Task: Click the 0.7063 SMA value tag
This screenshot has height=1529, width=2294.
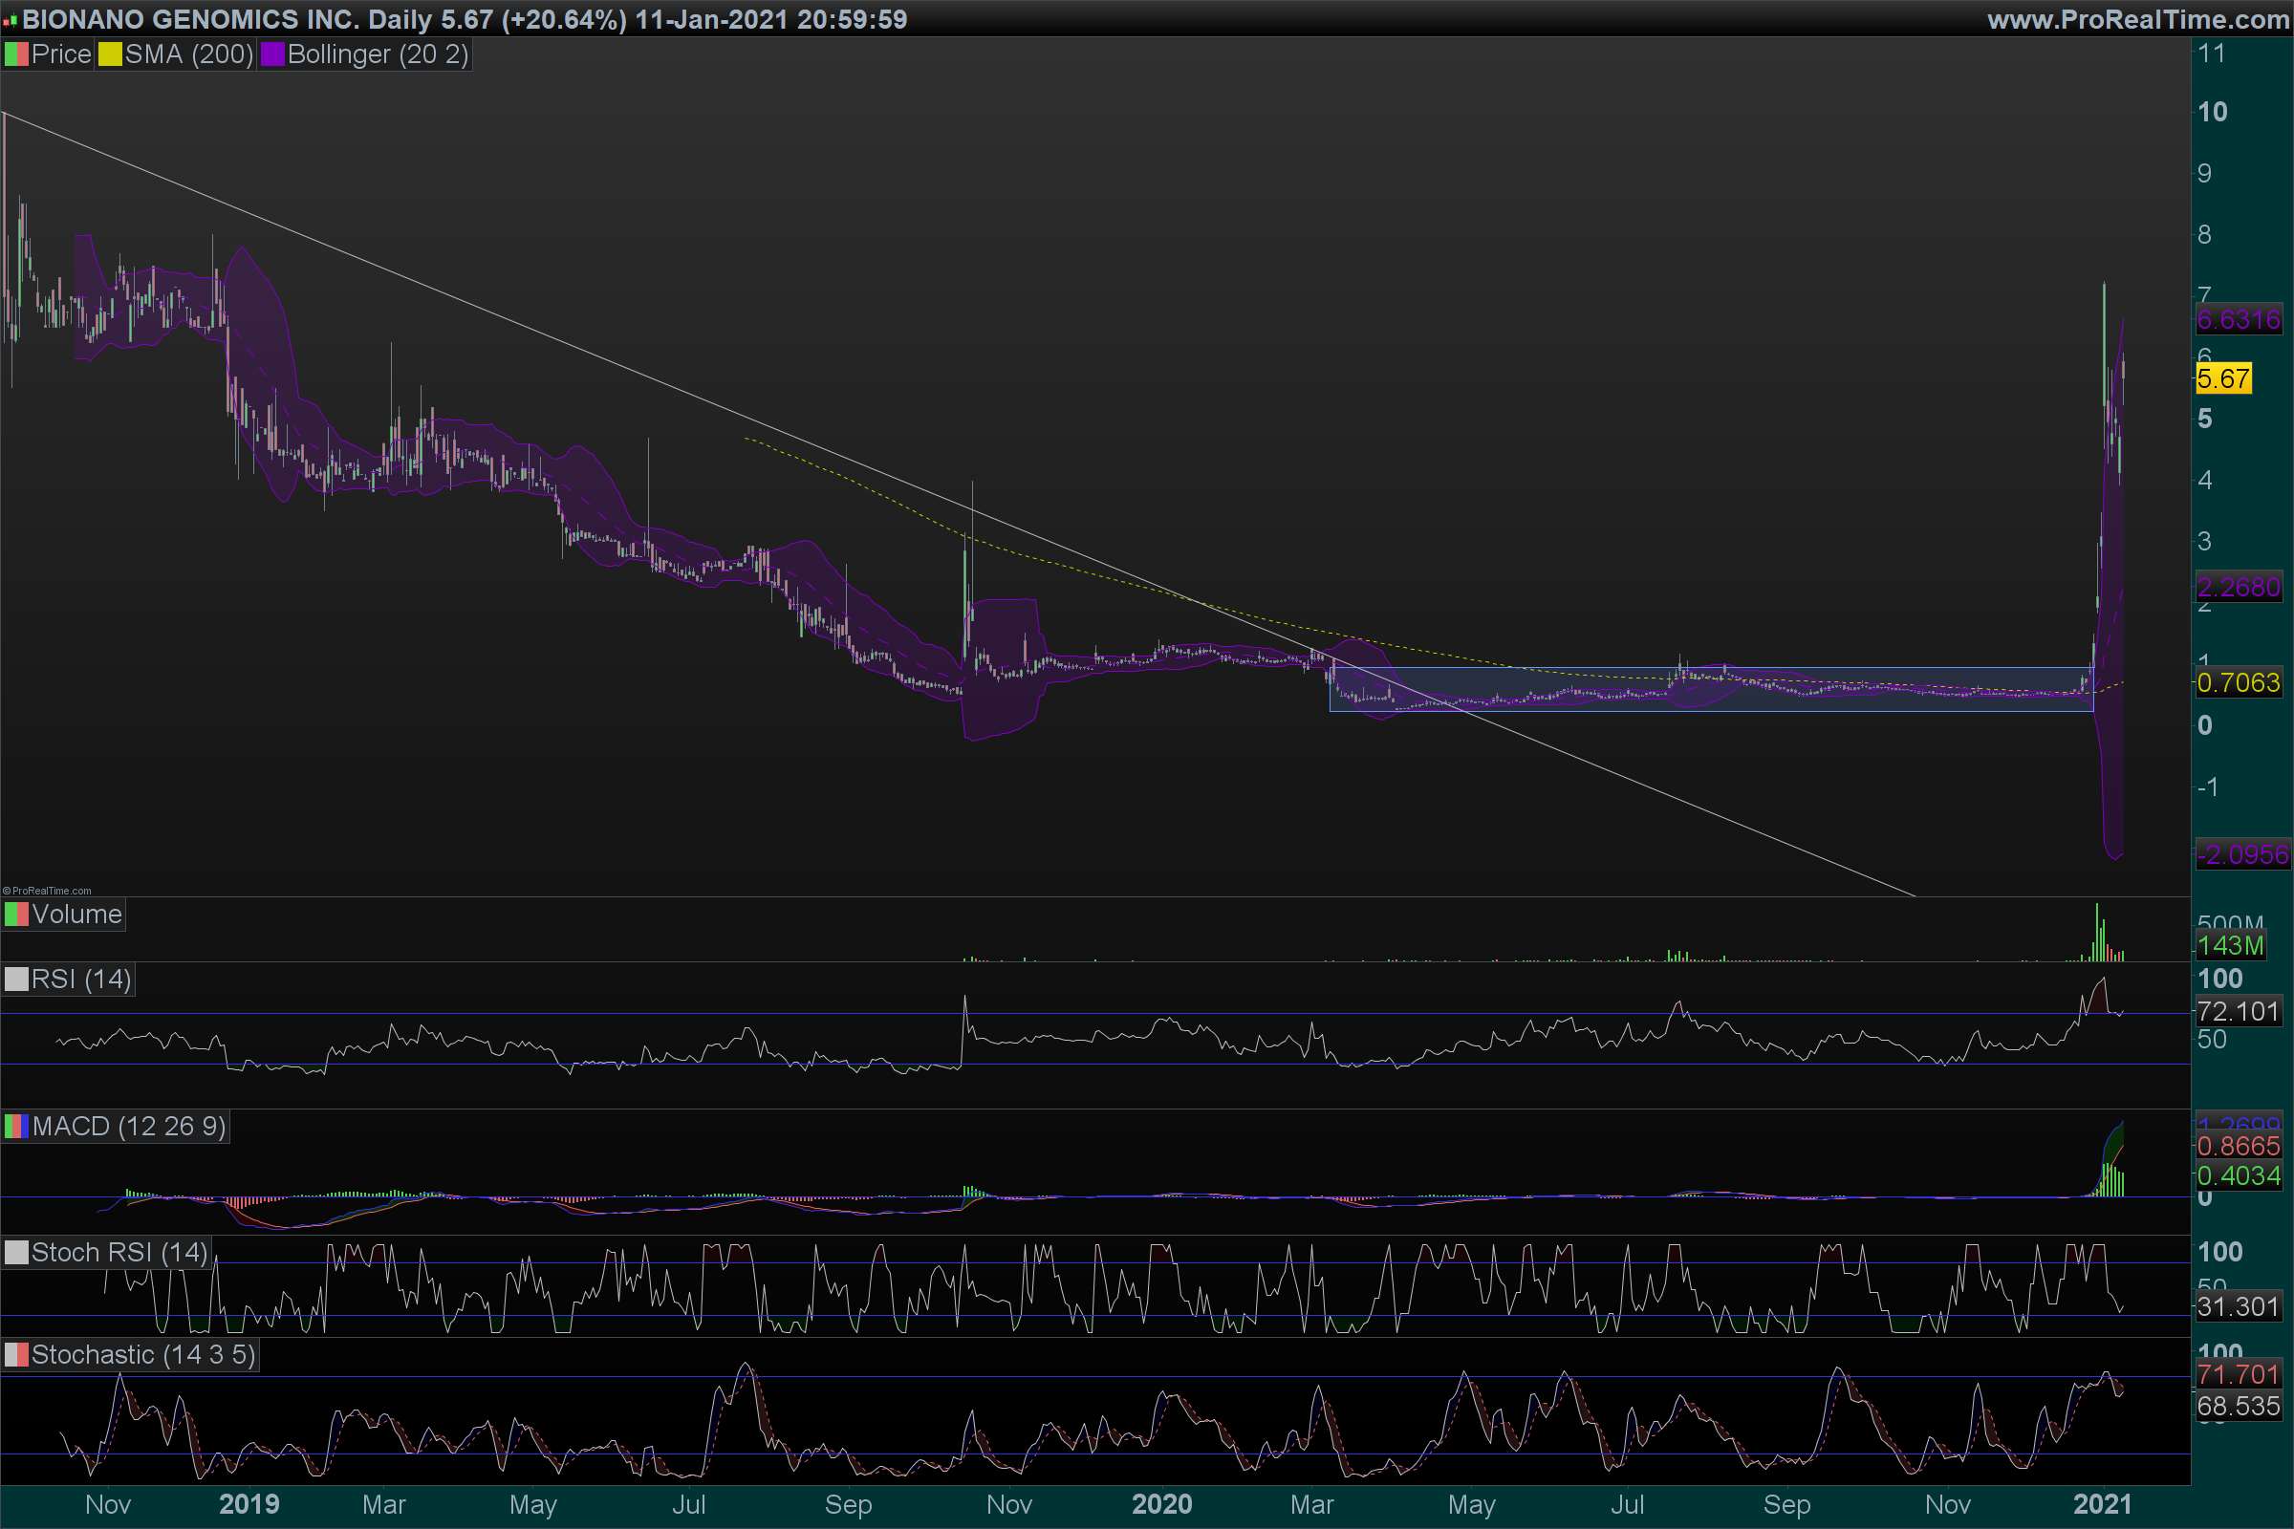Action: click(2239, 682)
